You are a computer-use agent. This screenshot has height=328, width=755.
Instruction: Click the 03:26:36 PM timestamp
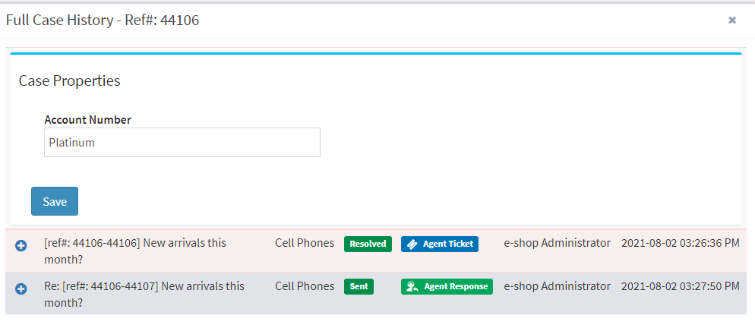pyautogui.click(x=681, y=243)
